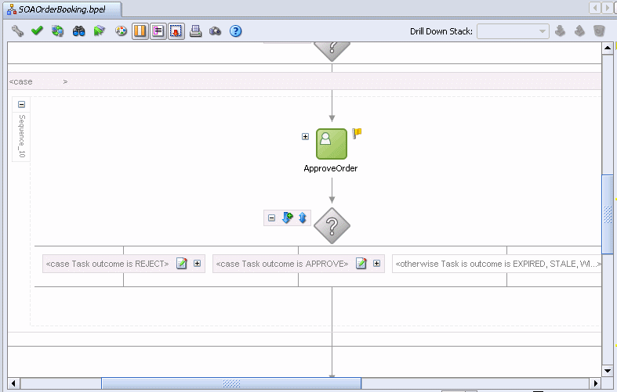Collapse the switch using its minus box

(x=271, y=218)
